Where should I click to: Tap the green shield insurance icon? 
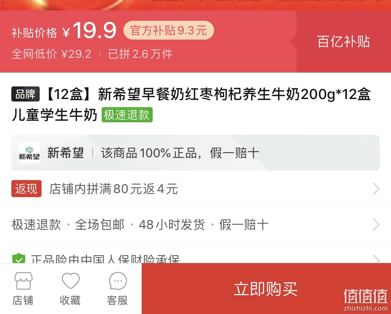[19, 260]
